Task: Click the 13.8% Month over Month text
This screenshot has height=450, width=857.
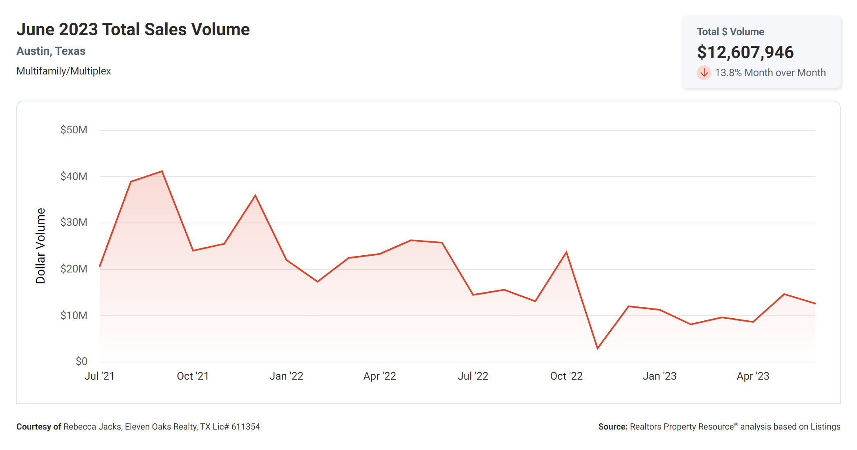Action: click(x=770, y=73)
